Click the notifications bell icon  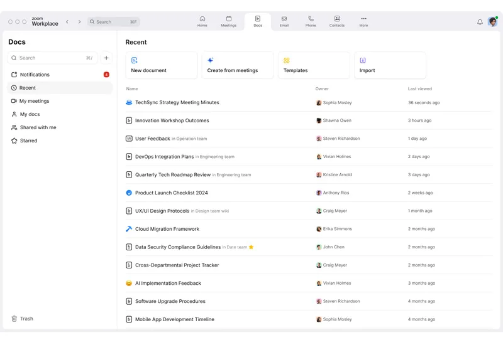[480, 22]
